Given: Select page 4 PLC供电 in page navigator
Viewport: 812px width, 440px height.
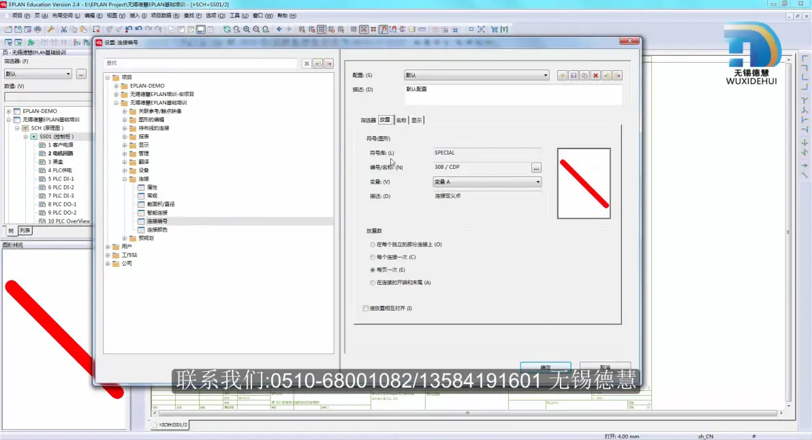Looking at the screenshot, I should coord(59,170).
